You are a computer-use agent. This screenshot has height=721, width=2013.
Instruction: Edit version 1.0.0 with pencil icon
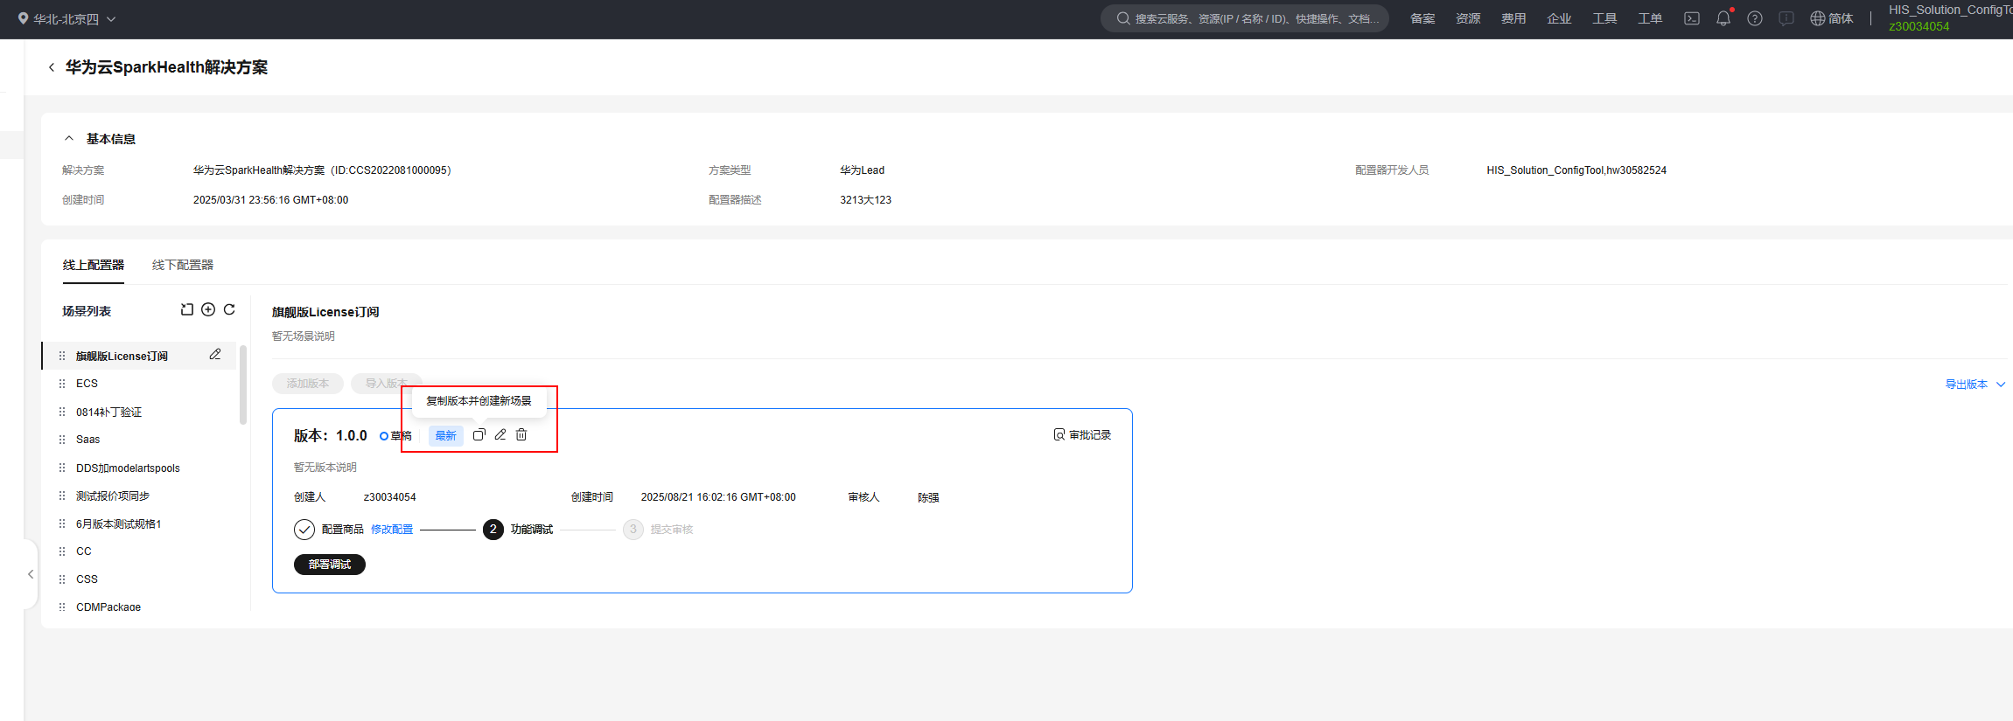500,434
